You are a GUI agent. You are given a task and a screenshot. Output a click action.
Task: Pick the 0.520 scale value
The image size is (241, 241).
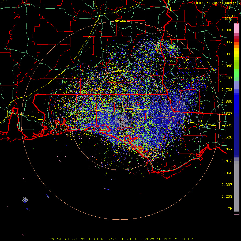tap(227, 137)
